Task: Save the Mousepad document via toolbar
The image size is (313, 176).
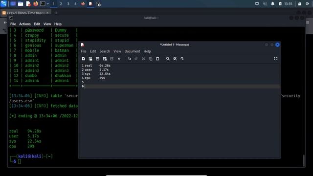Action: tap(97, 59)
